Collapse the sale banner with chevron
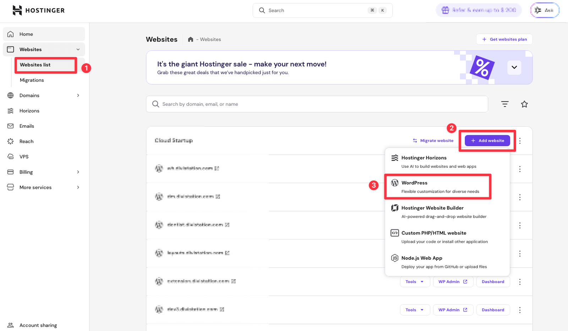568x331 pixels. click(514, 67)
